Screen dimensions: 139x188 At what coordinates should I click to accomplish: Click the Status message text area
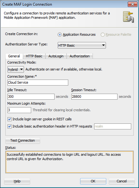coord(69,162)
